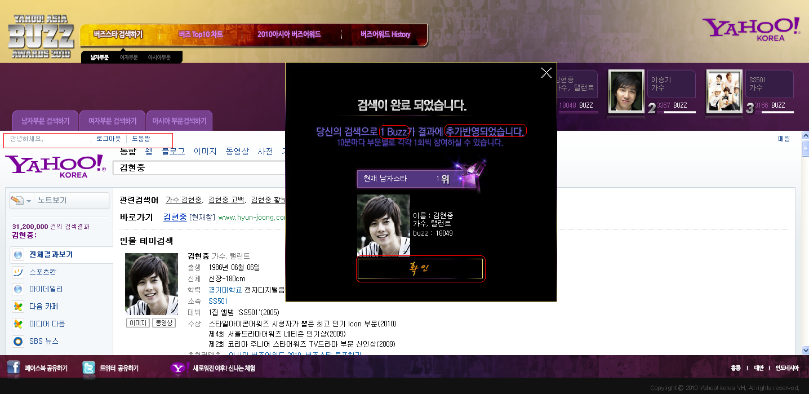
Task: Expand the dropdown arrow beside the note icon
Action: 29,201
